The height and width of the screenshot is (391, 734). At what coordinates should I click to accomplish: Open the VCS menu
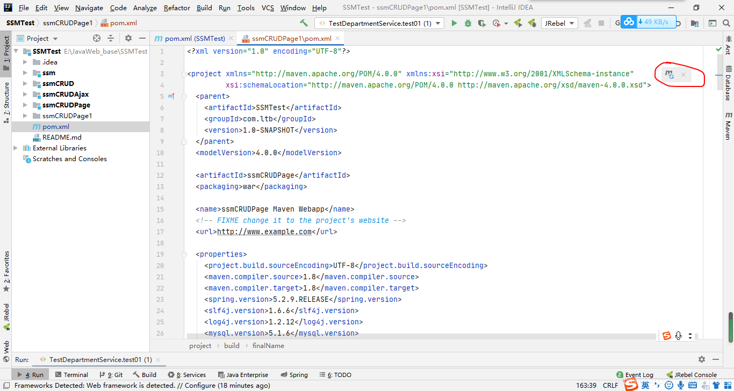268,8
